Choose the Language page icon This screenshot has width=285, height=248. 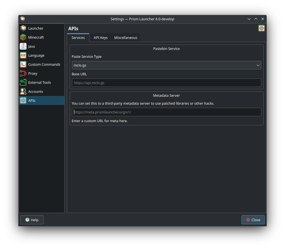(x=23, y=55)
